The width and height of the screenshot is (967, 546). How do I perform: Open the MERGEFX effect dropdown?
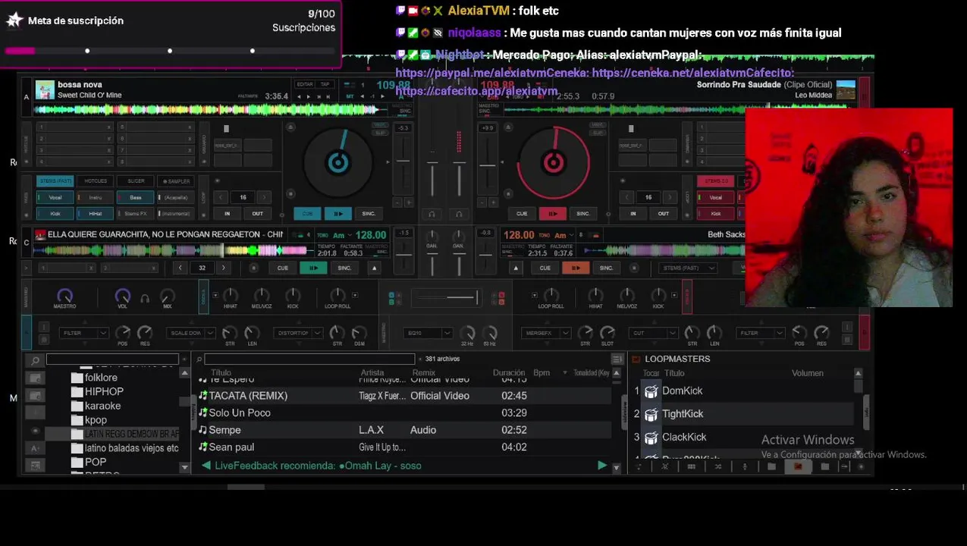[546, 333]
